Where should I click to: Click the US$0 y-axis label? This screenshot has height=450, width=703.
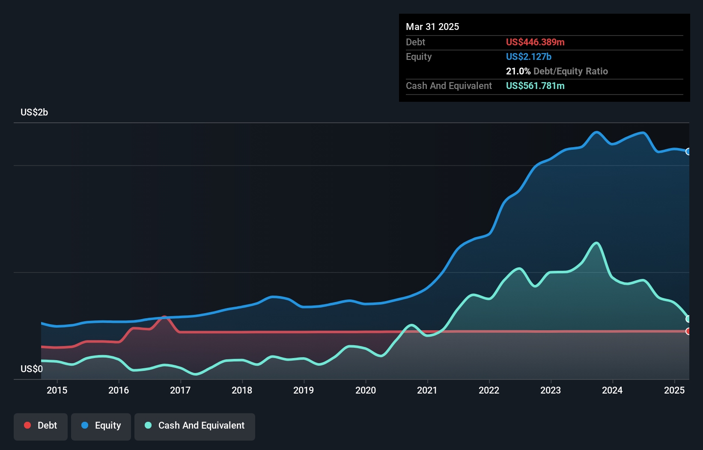click(32, 369)
